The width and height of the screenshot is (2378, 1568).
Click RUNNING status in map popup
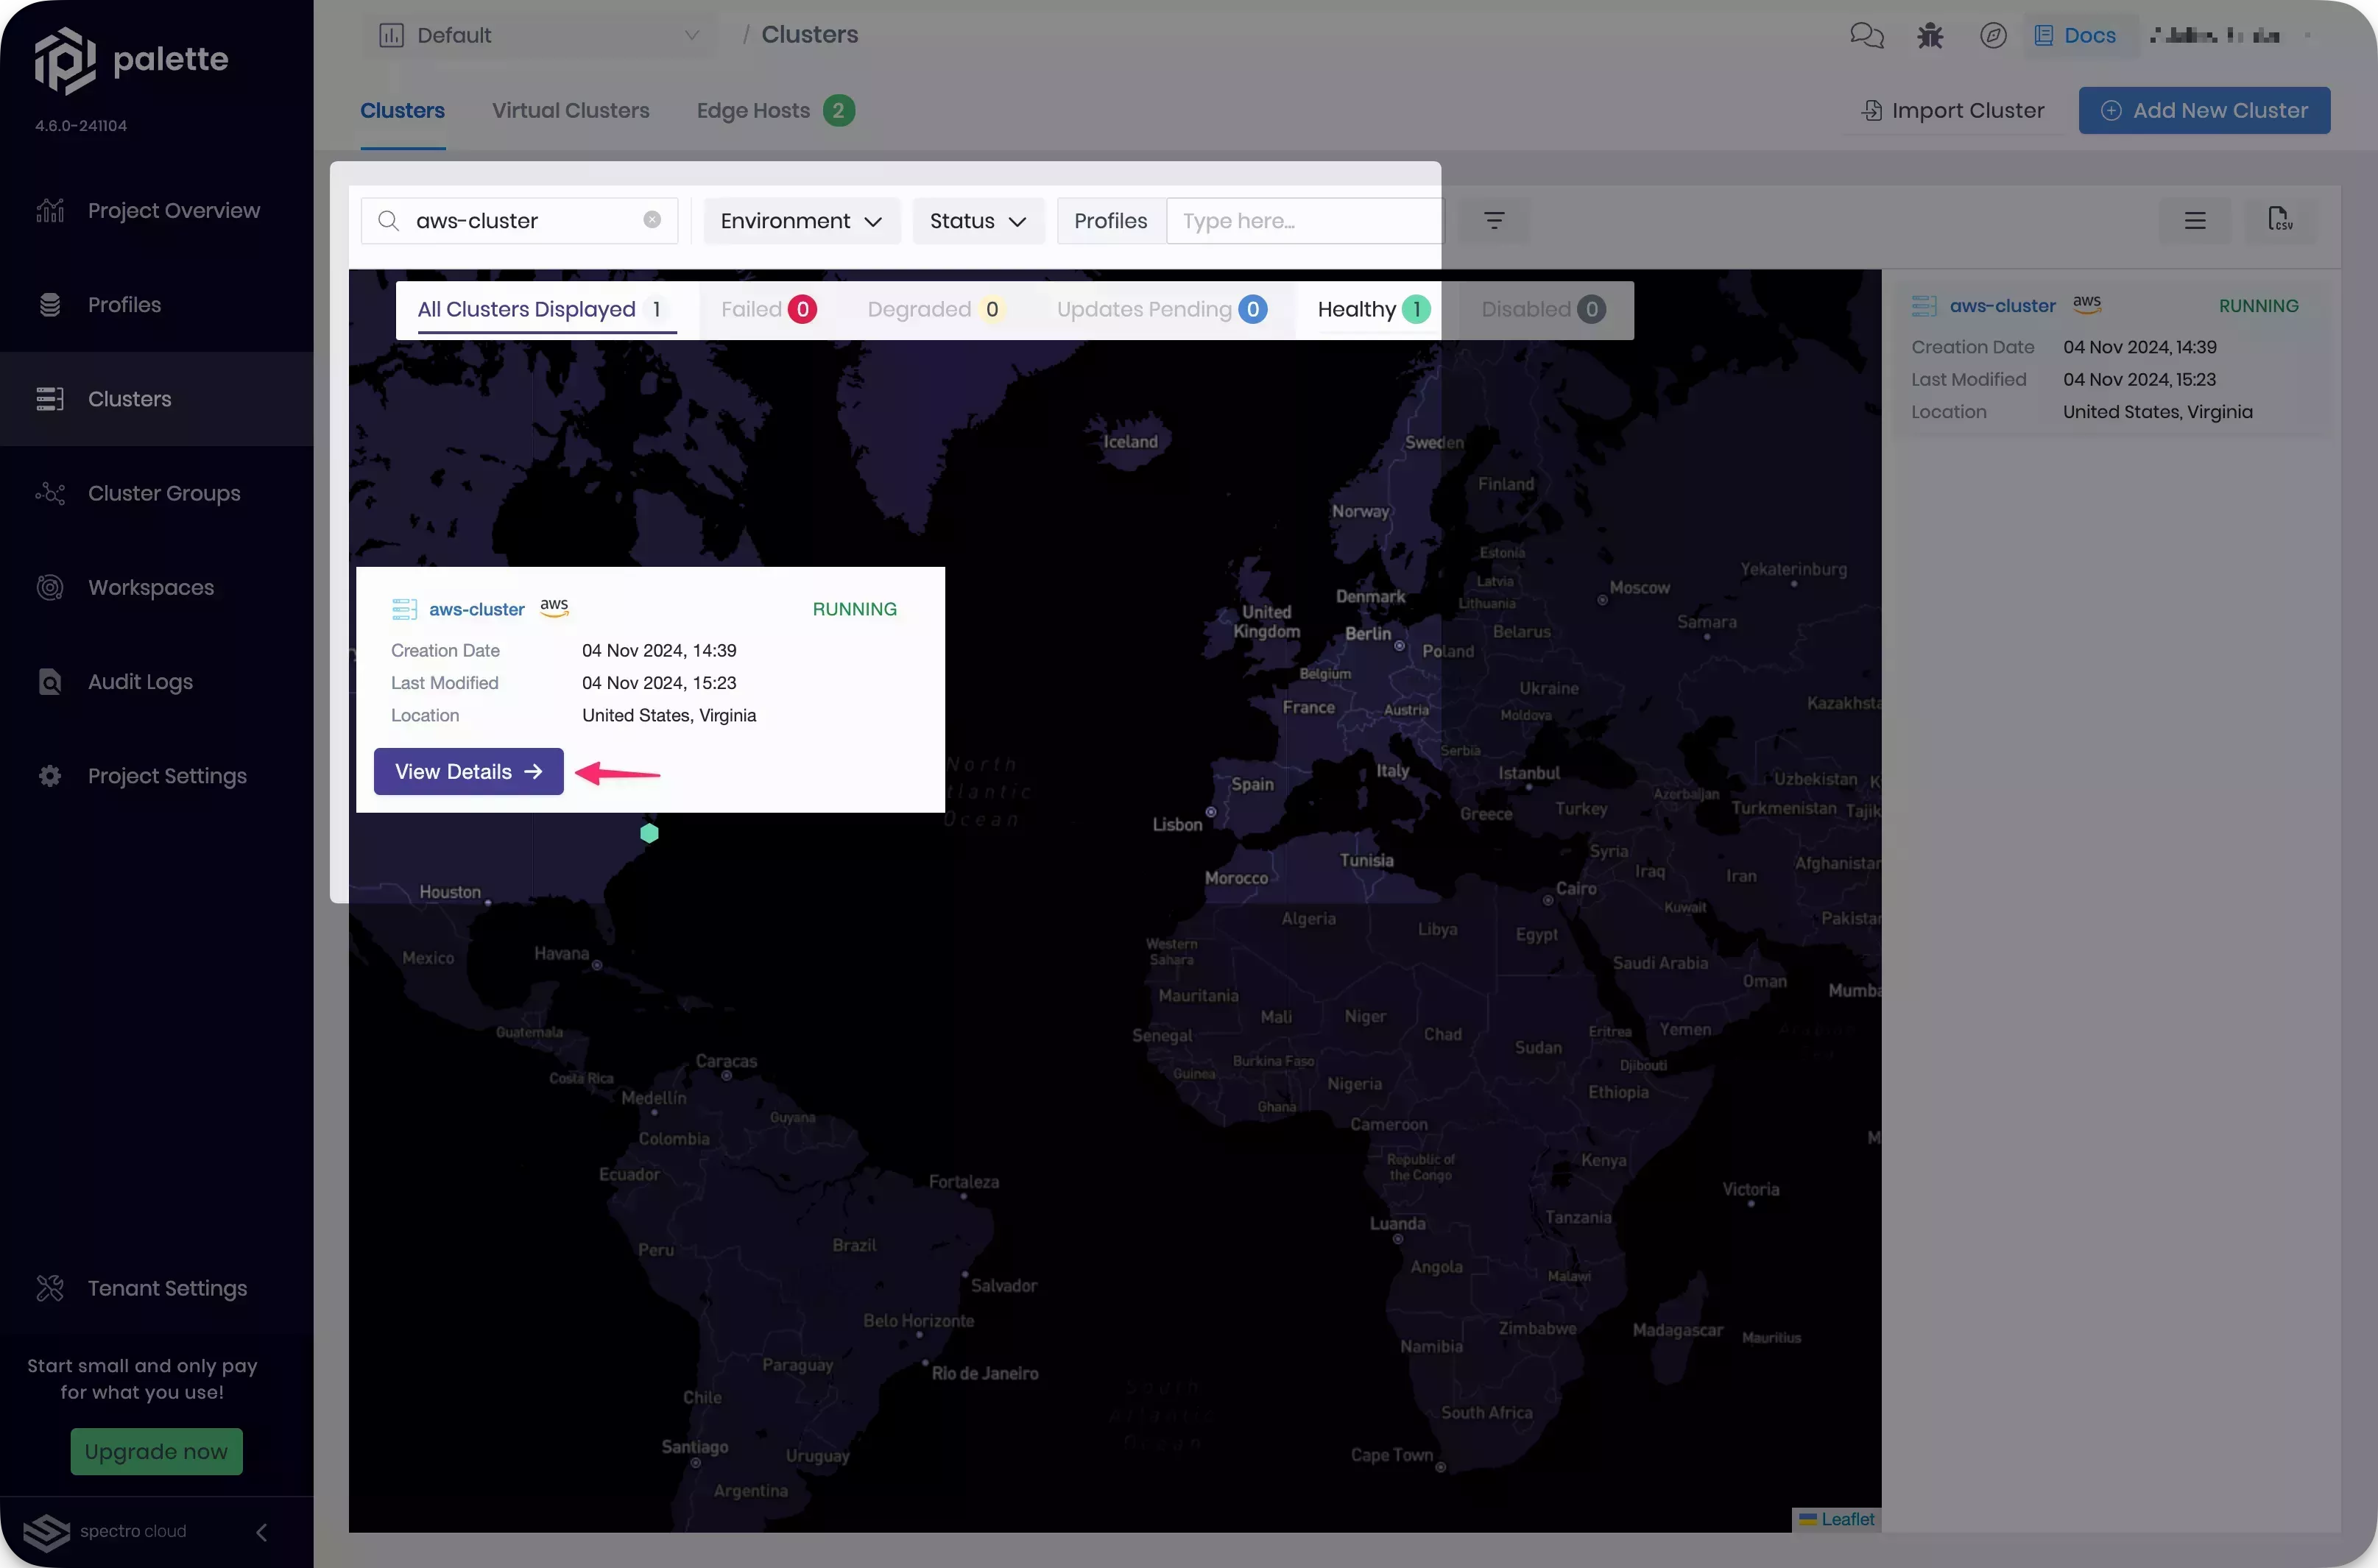[x=854, y=609]
